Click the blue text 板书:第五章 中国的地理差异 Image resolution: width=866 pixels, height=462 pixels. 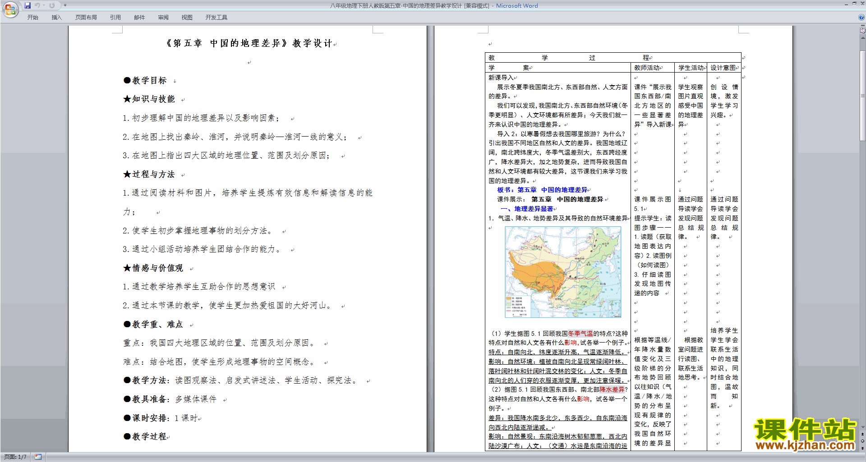[x=542, y=190]
